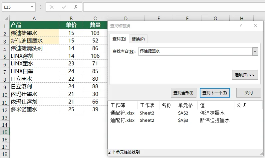Click the formula bar expand dots handle

pyautogui.click(x=41, y=7)
